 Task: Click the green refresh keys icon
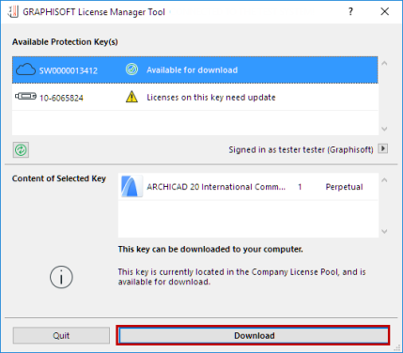21,150
